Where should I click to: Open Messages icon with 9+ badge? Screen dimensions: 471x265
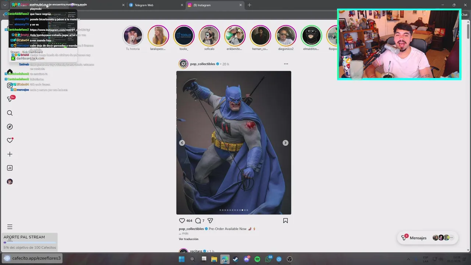click(x=10, y=99)
